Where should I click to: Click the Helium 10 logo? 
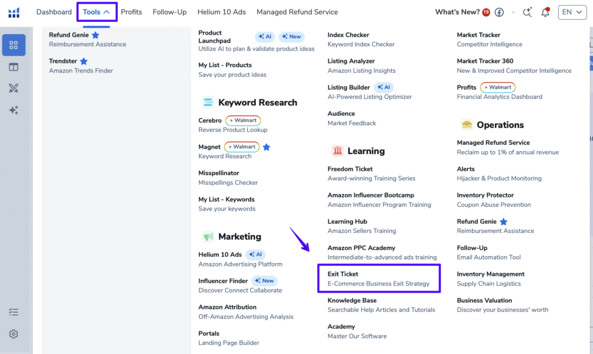click(14, 12)
